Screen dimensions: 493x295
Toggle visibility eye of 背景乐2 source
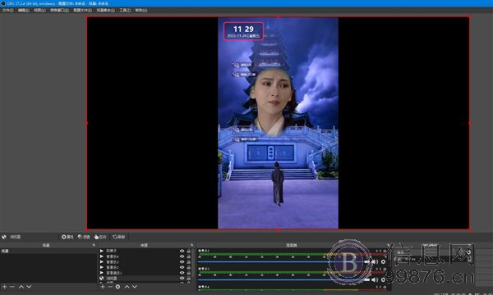point(182,267)
